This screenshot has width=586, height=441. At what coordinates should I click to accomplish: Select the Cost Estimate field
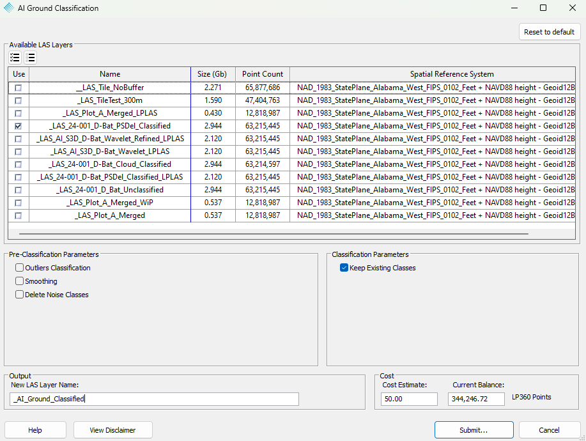[408, 399]
